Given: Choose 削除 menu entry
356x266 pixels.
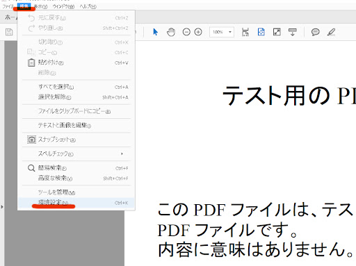Looking at the screenshot, I should coord(76,73).
